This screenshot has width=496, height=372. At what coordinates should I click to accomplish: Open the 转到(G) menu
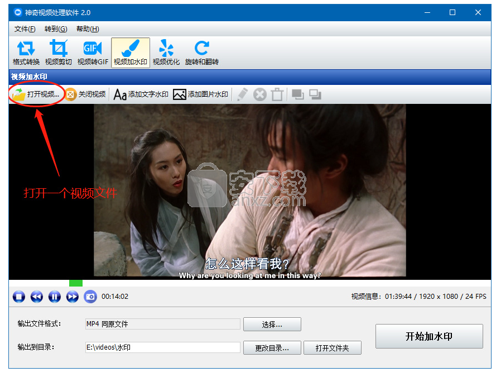[56, 29]
